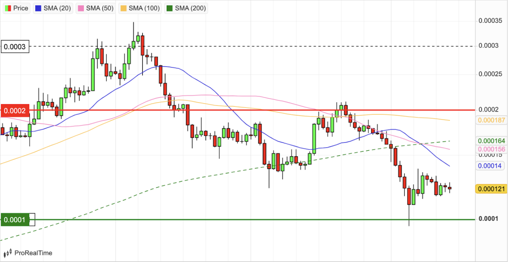Click the pink 0.000156 value tag
Screen dimensions: 508x262
490,149
